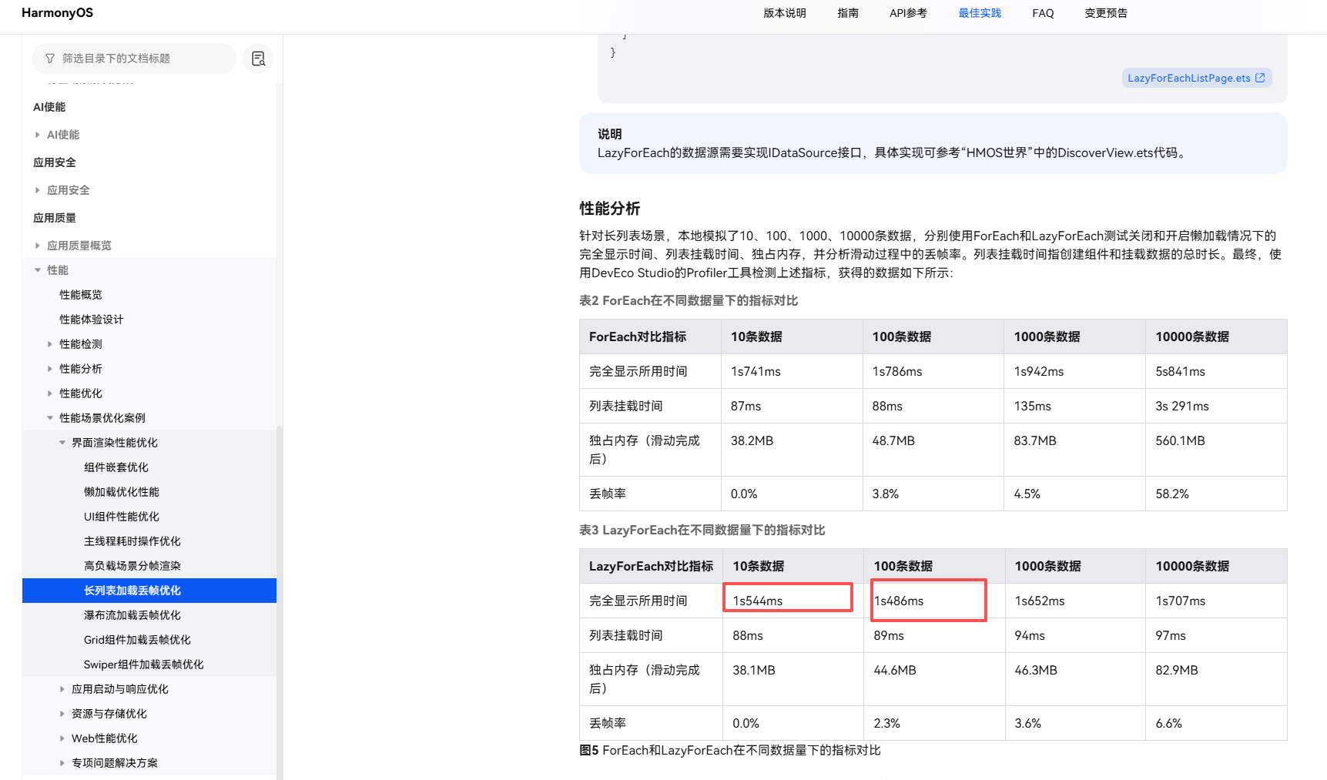This screenshot has width=1327, height=780.
Task: Expand the 应用启动与响应优化 node arrow
Action: click(x=62, y=689)
